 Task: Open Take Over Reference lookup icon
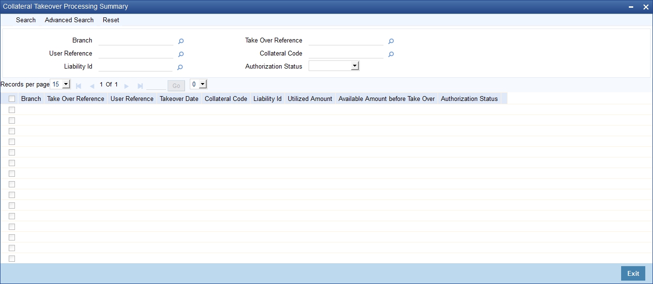(x=391, y=42)
